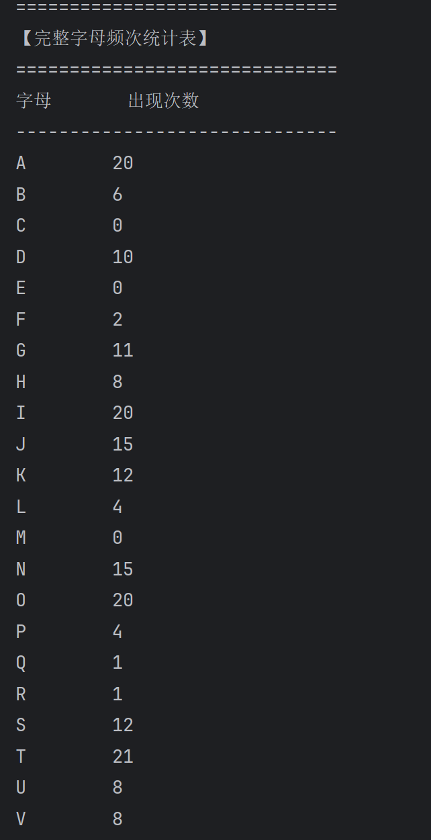Click the count 15 beside J
This screenshot has height=840, width=431.
pyautogui.click(x=123, y=445)
